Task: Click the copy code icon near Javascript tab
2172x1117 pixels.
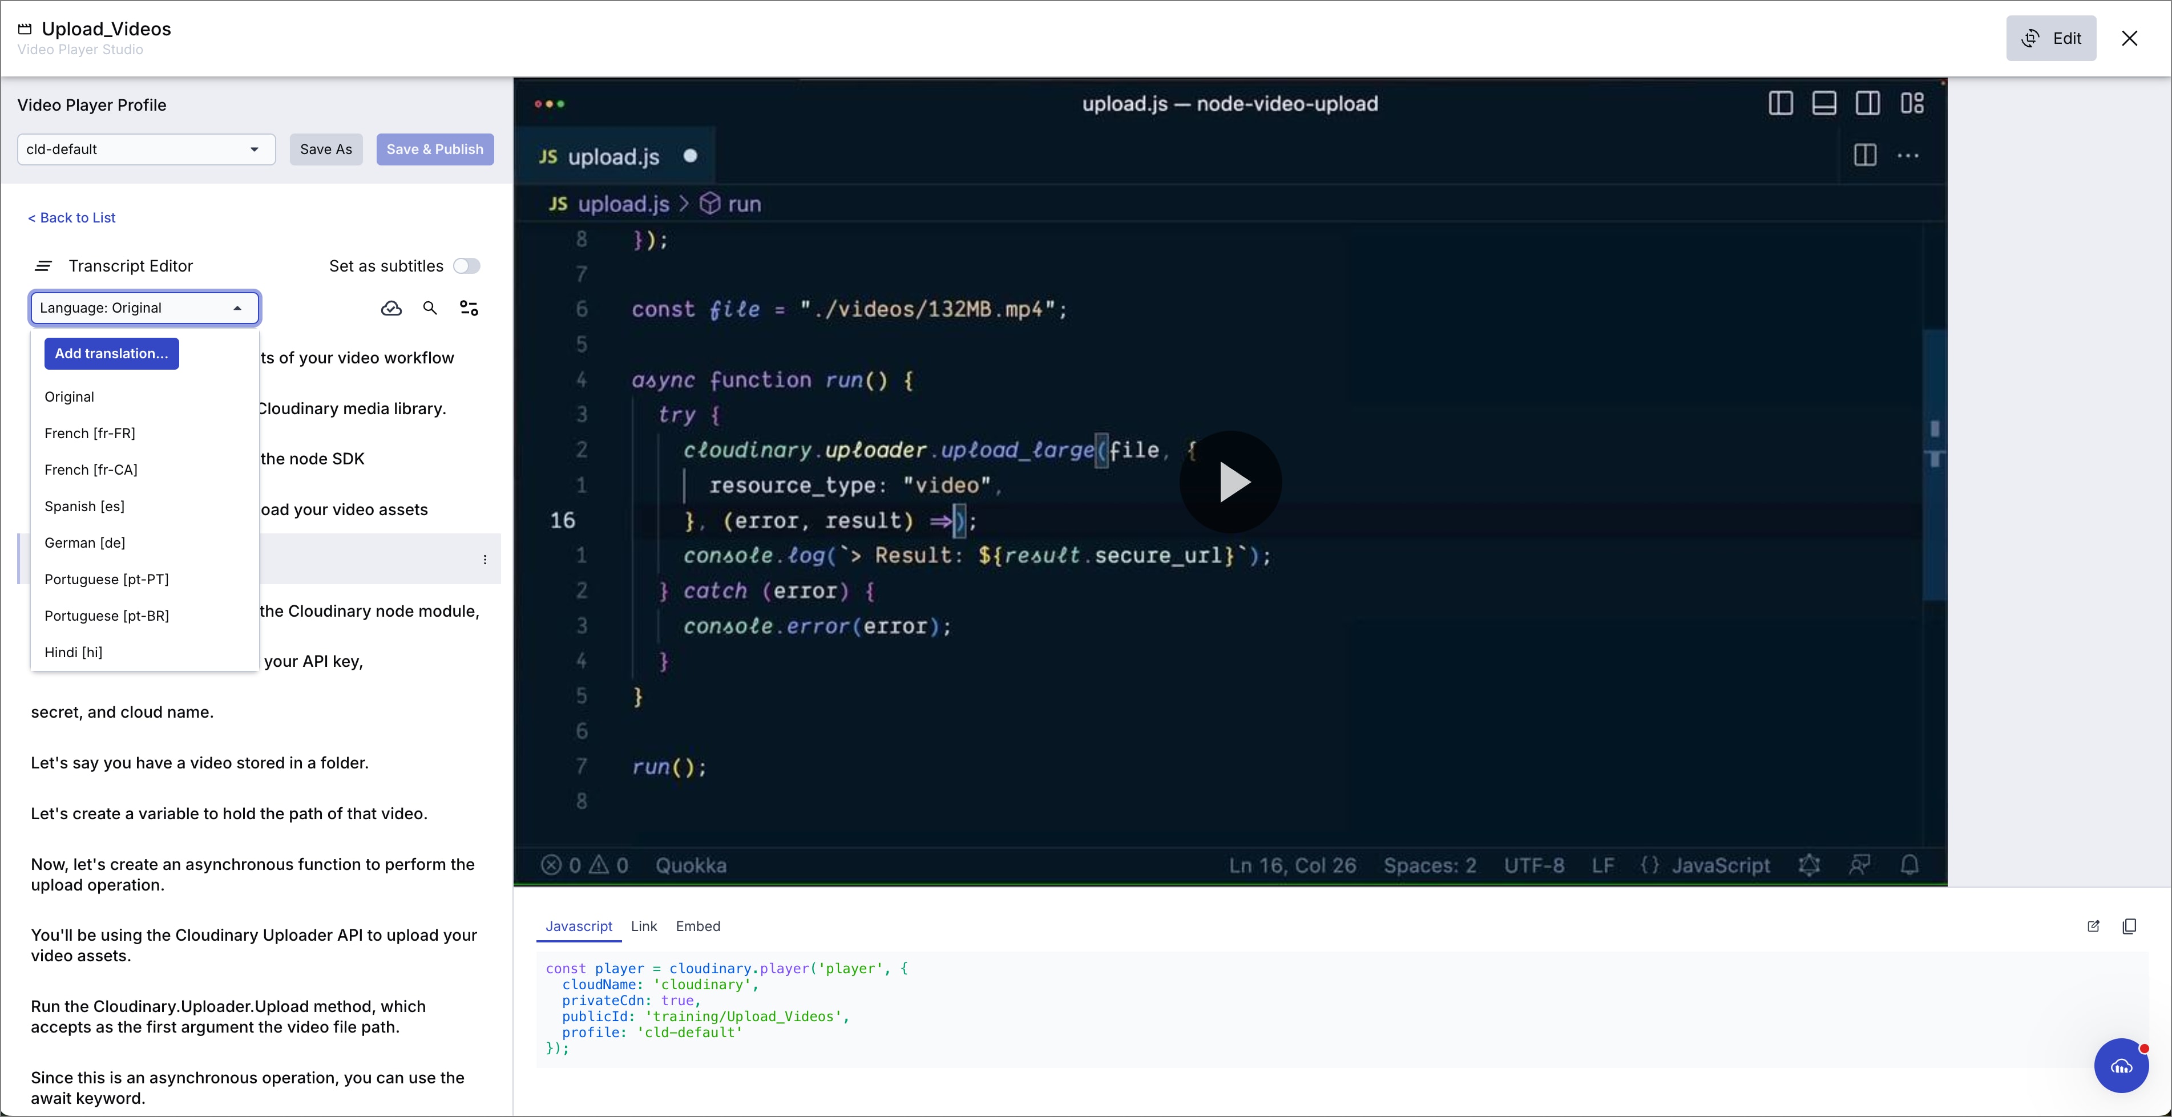Action: [x=2131, y=926]
